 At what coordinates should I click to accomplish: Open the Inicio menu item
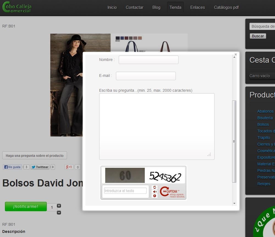[112, 7]
